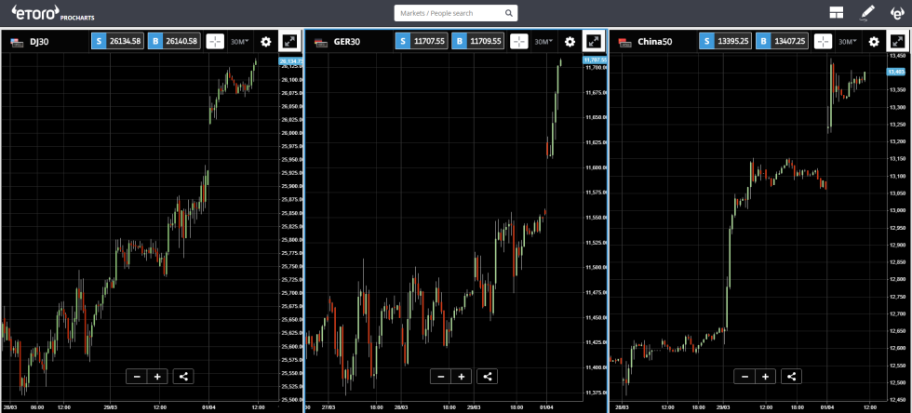Expand the DJ30 chart to fullscreen
Image resolution: width=912 pixels, height=413 pixels.
pos(288,42)
